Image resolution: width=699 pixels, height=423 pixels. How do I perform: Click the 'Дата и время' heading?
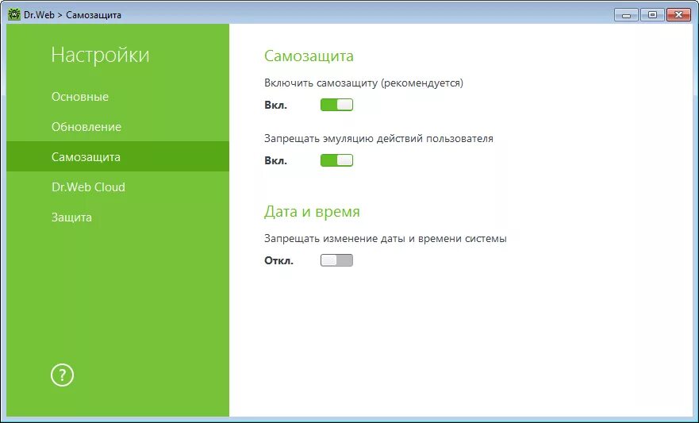(x=312, y=211)
